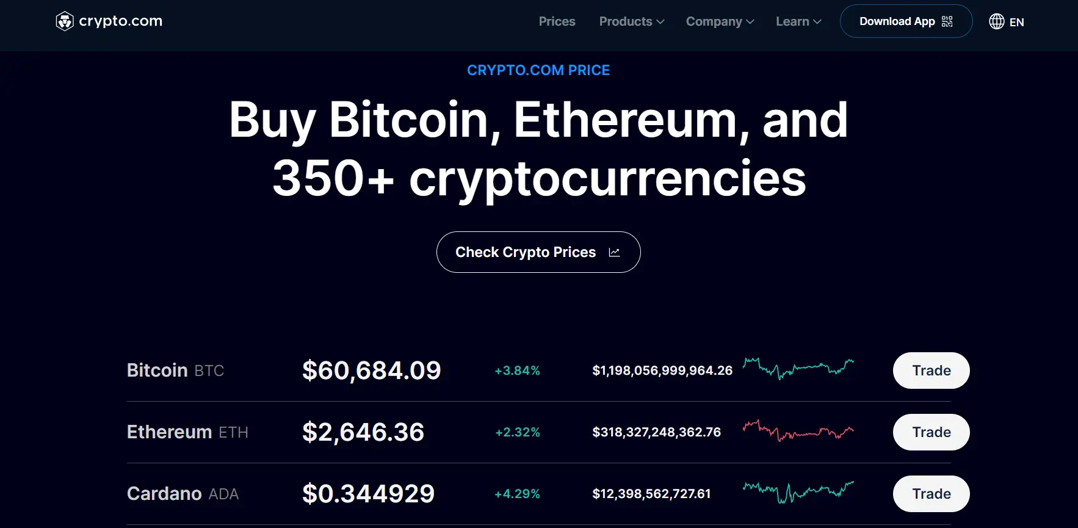Viewport: 1078px width, 528px height.
Task: Click the QR code icon in Download App
Action: point(947,21)
